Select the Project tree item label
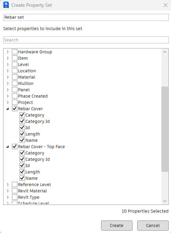The width and height of the screenshot is (171, 233). pyautogui.click(x=26, y=103)
